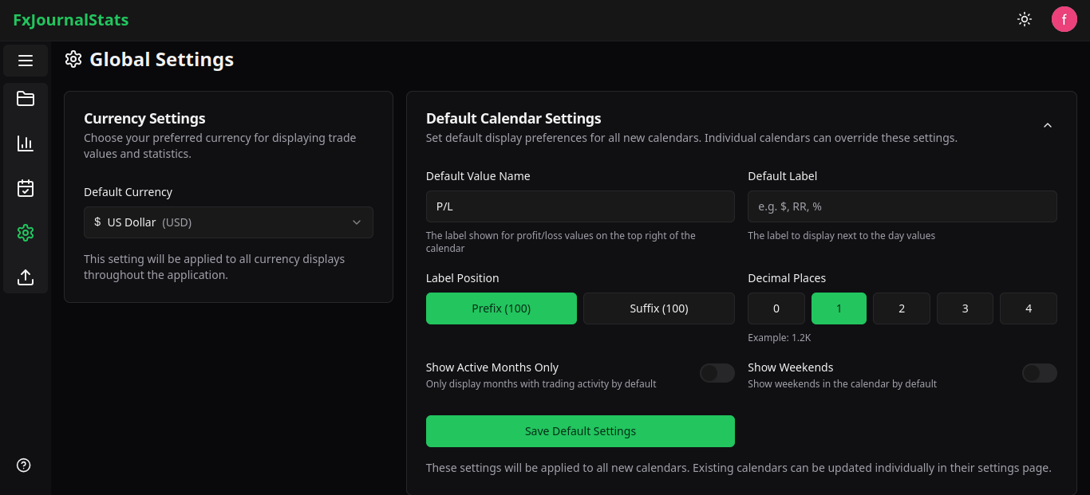The image size is (1090, 495).
Task: Open the Calendars folder icon in sidebar
Action: point(25,99)
